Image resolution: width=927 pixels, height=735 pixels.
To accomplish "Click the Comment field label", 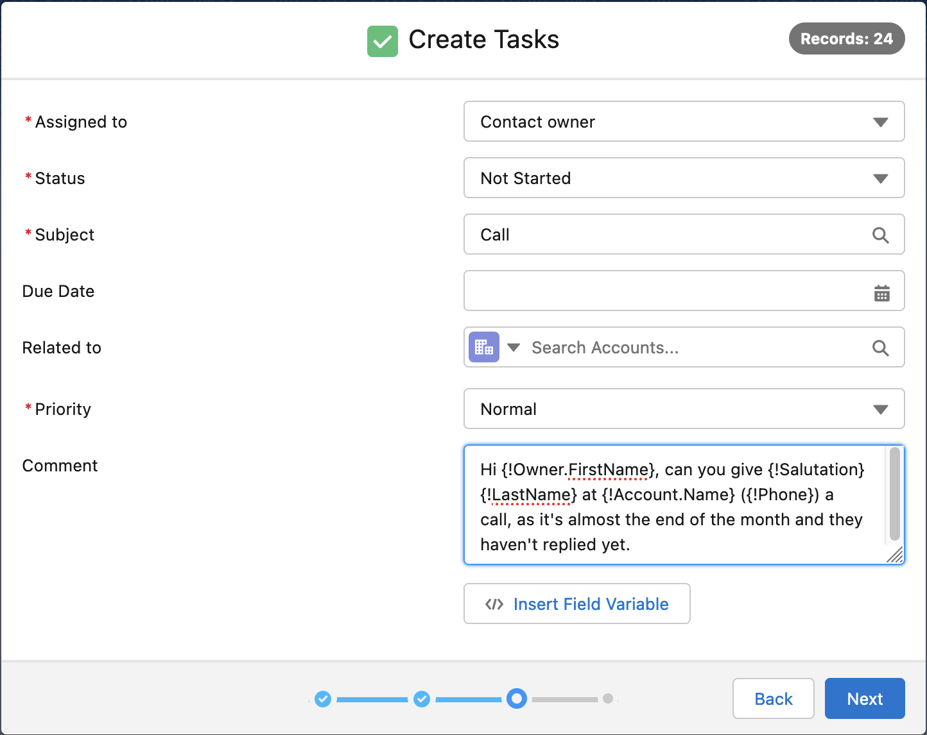I will pyautogui.click(x=60, y=466).
